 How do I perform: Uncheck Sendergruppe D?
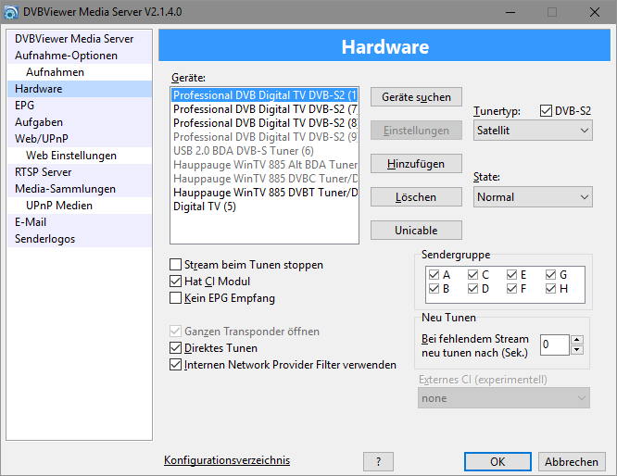[x=473, y=289]
